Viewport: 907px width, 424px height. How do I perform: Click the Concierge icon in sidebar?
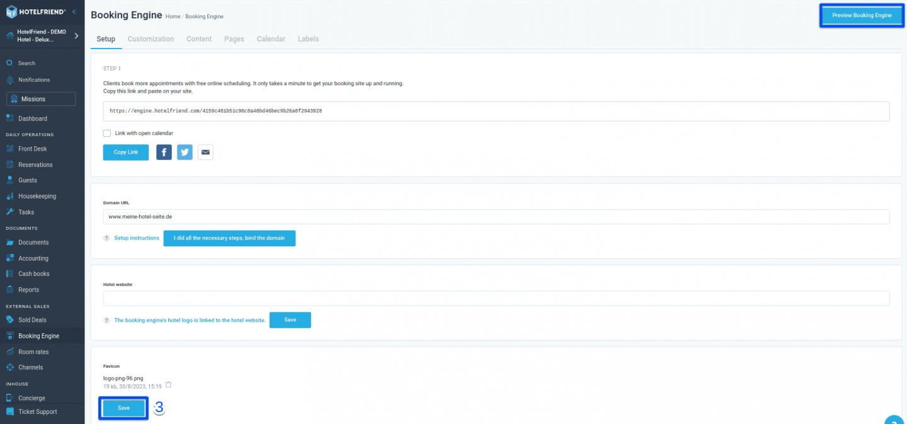(x=9, y=398)
